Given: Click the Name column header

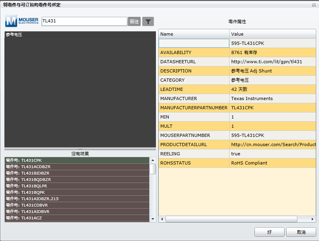Looking at the screenshot, I should pyautogui.click(x=194, y=34).
